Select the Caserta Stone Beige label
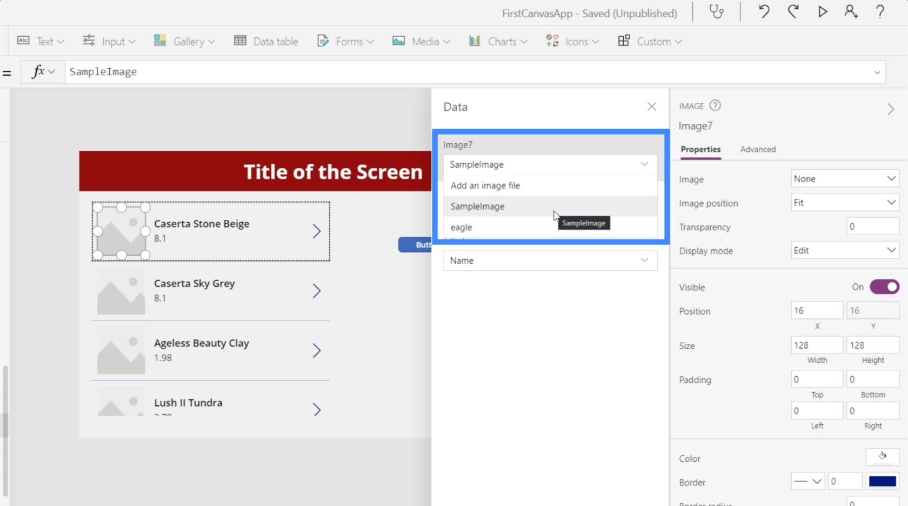 tap(202, 224)
